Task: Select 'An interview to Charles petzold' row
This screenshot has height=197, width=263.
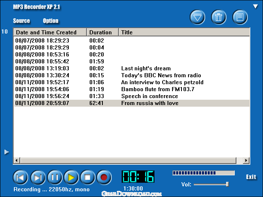Action: (x=131, y=82)
